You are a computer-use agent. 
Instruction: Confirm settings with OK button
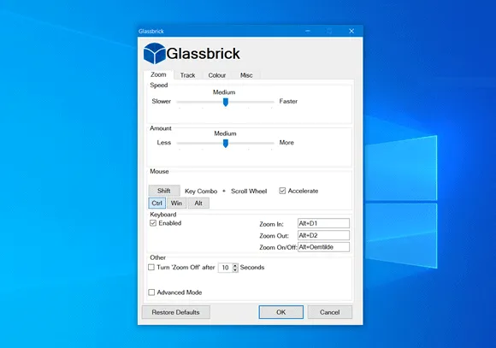tap(280, 312)
